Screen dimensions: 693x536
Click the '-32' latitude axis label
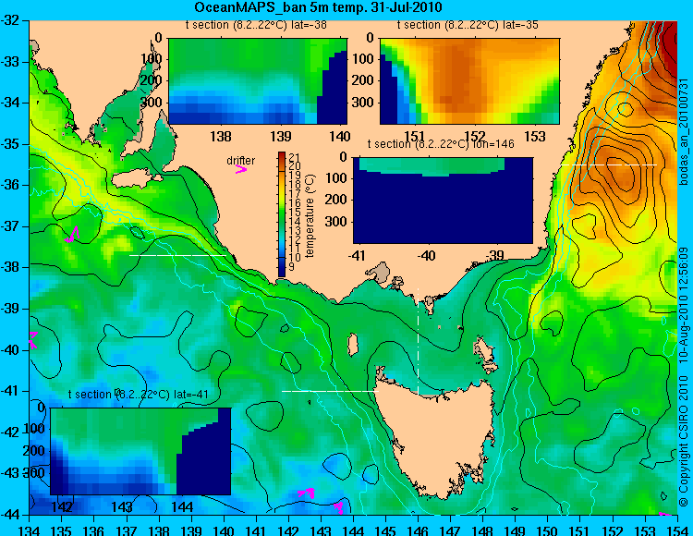click(10, 20)
